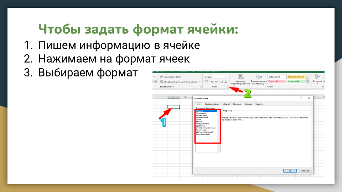Select the Плохой cell style
Viewport: 342px width, 192px height.
277,81
